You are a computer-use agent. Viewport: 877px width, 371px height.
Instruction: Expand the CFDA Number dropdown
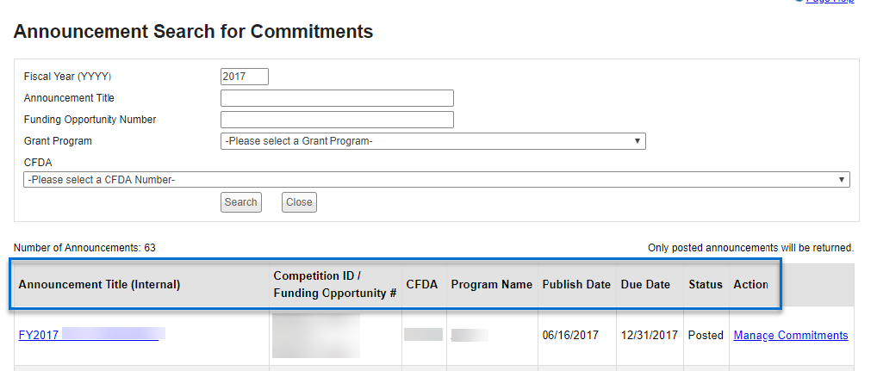pos(436,180)
